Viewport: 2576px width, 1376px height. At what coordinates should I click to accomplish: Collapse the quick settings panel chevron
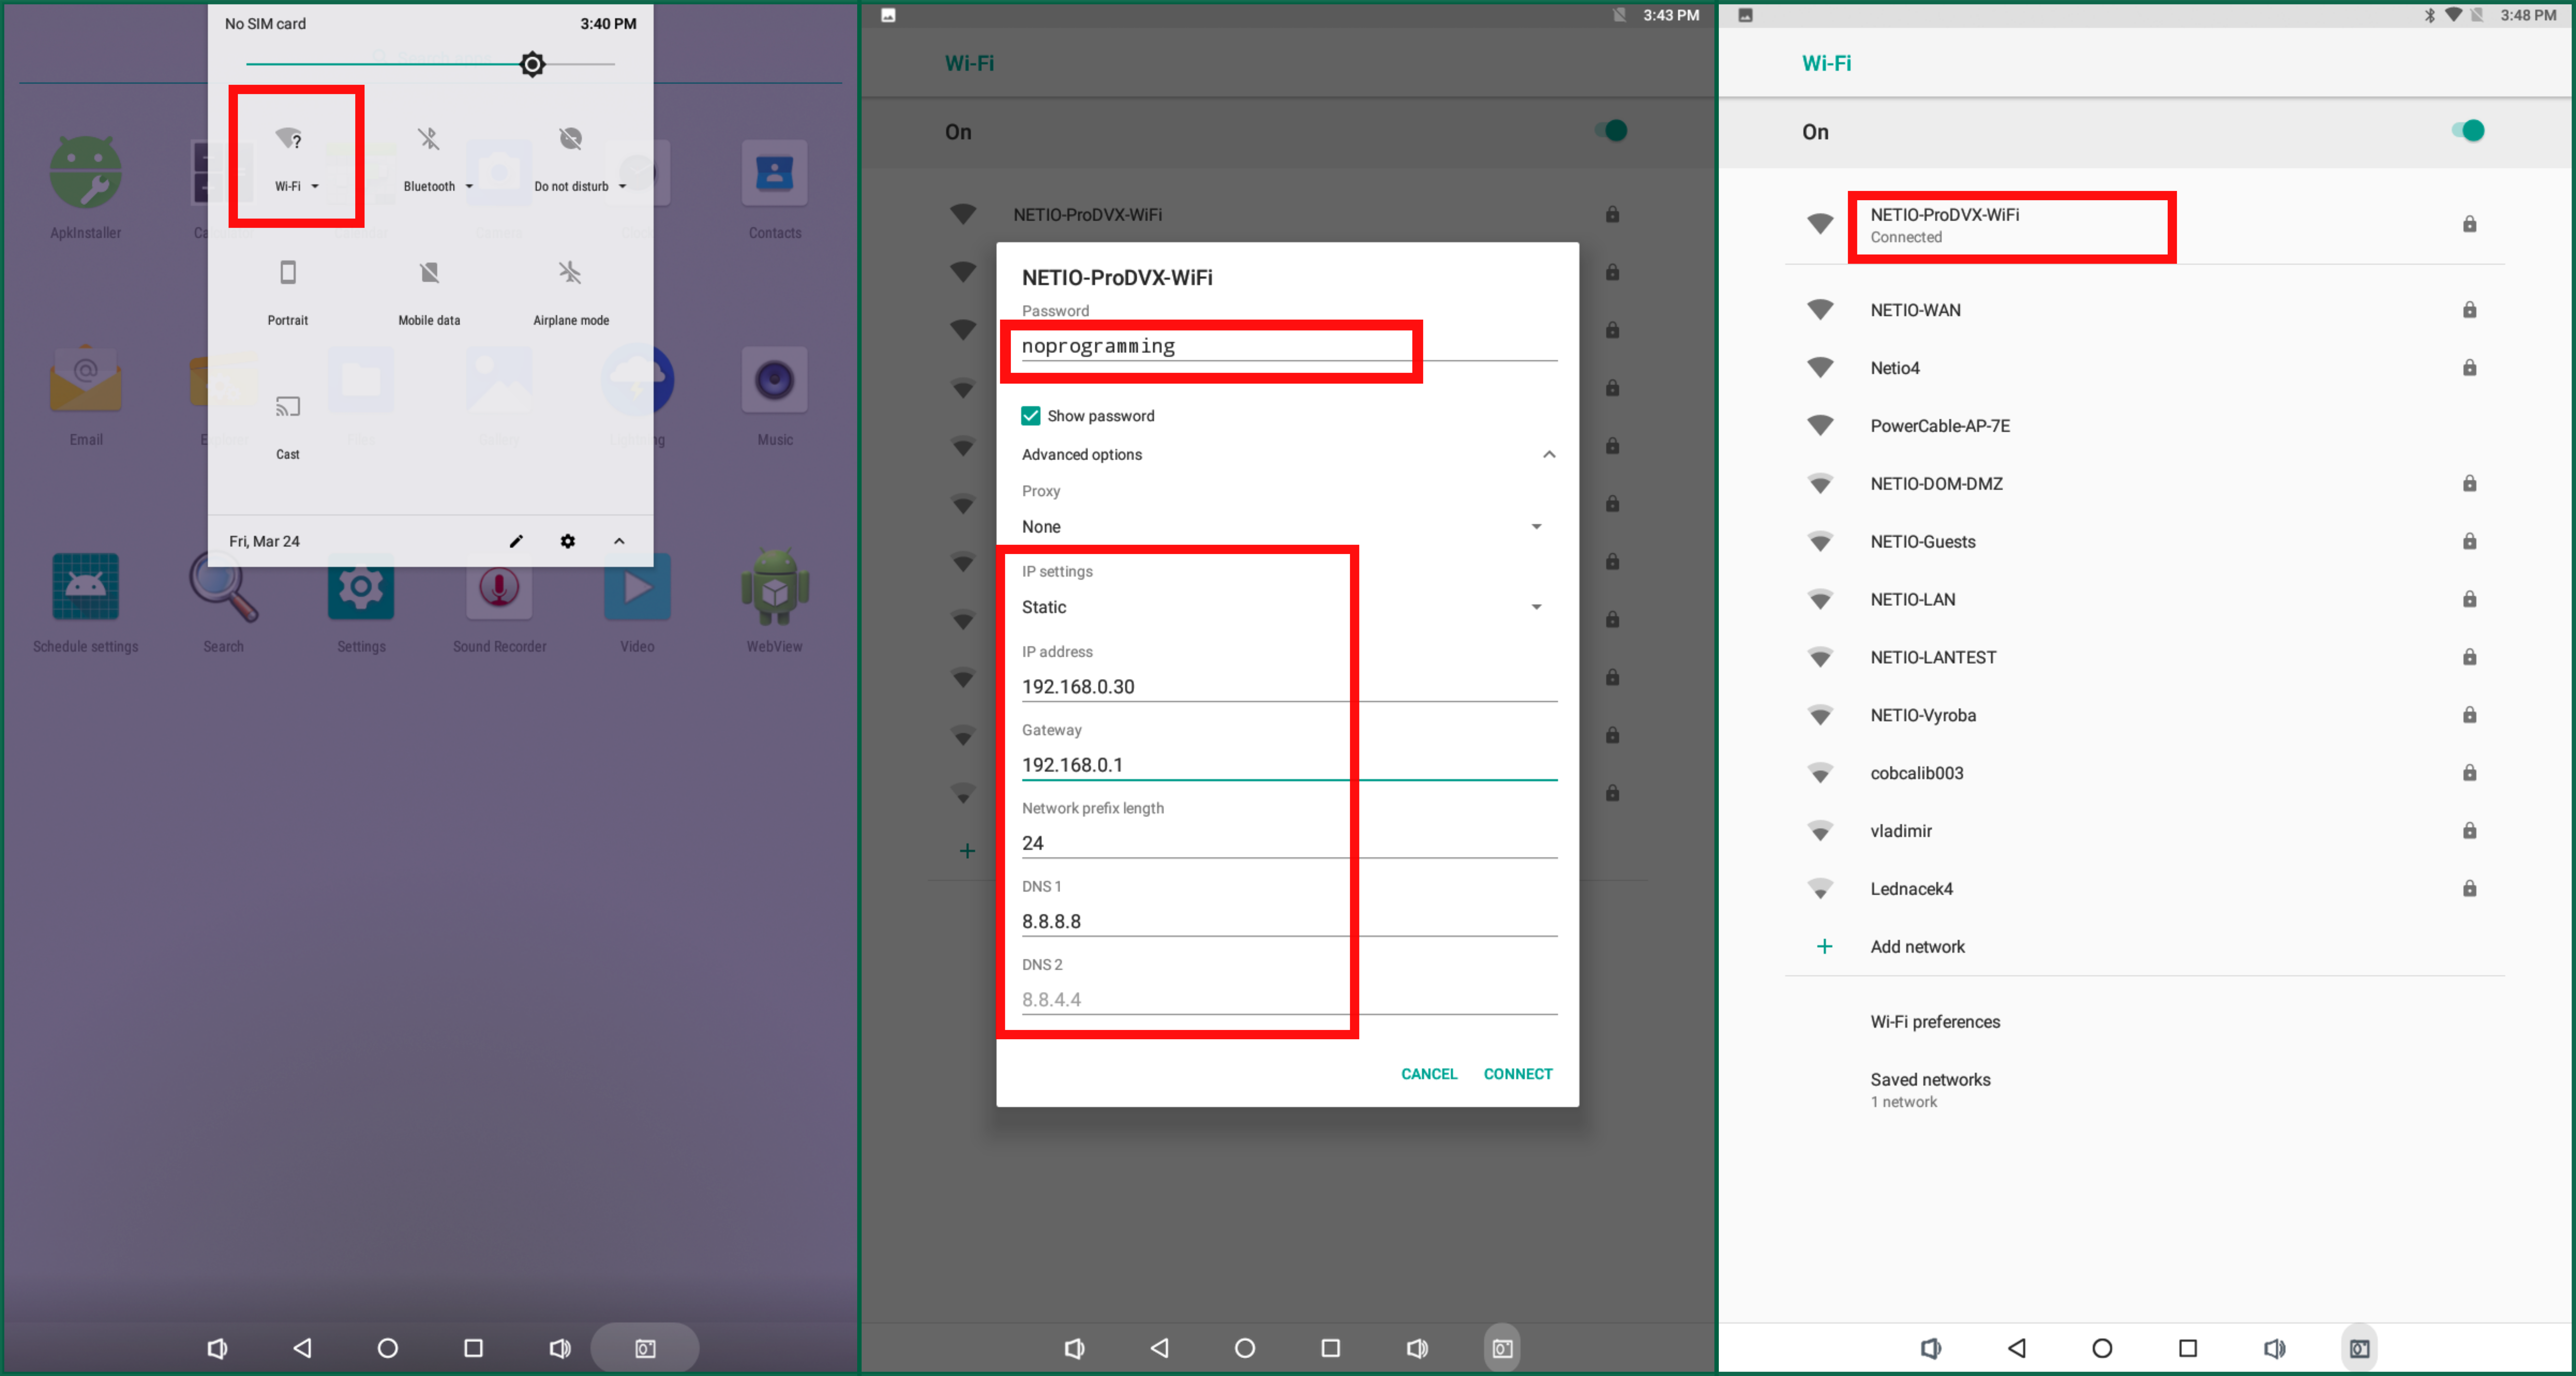tap(619, 541)
